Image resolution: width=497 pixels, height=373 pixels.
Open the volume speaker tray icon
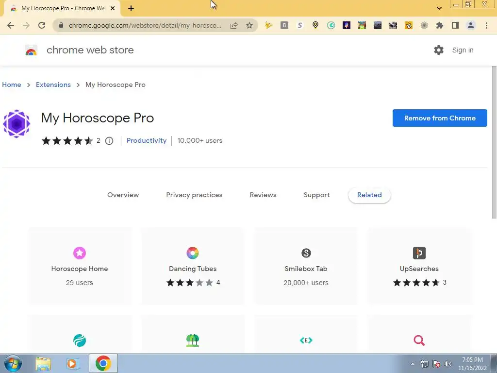(x=448, y=364)
